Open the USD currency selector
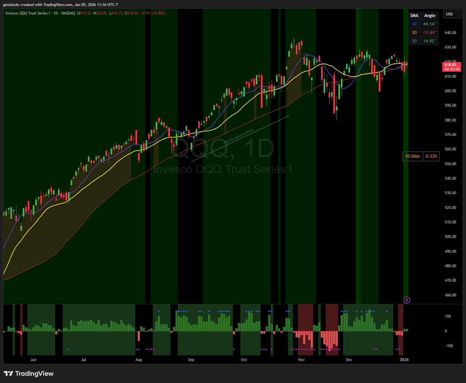Image resolution: width=466 pixels, height=383 pixels. pyautogui.click(x=452, y=14)
